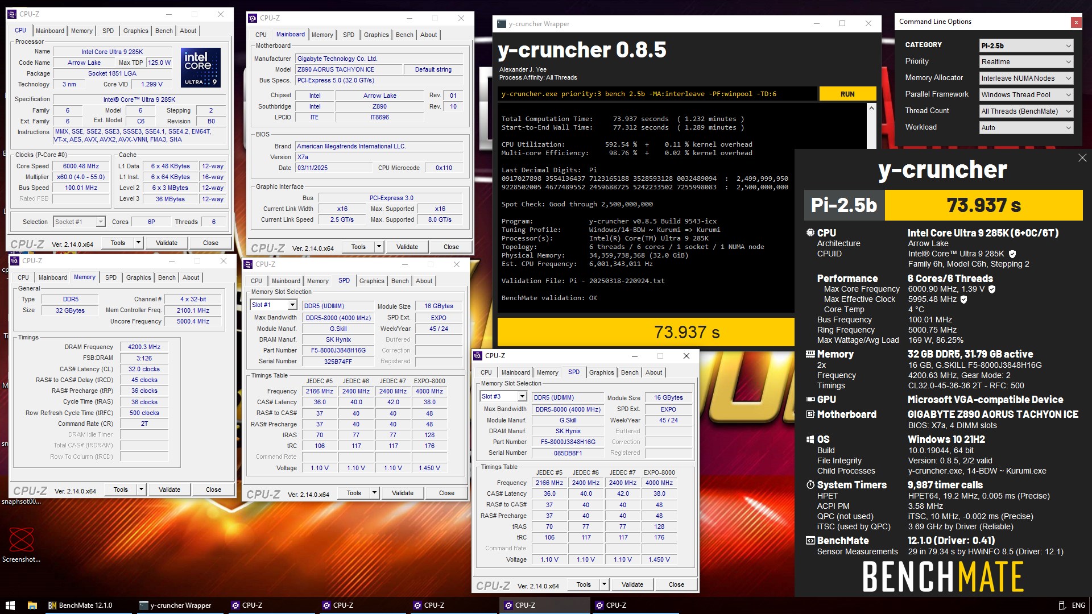The height and width of the screenshot is (614, 1092).
Task: Expand Tools arrow in CPU tab window
Action: (138, 243)
